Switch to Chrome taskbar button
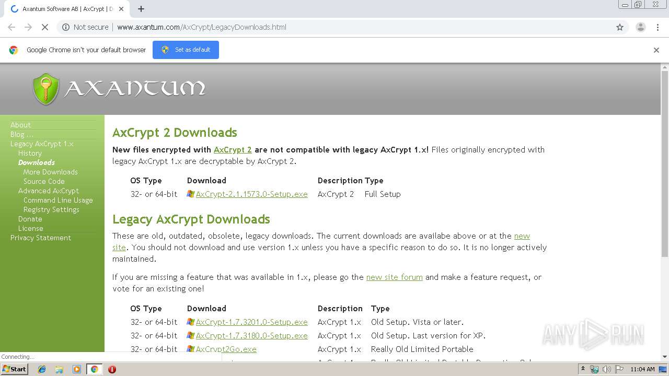The height and width of the screenshot is (376, 669). pyautogui.click(x=94, y=369)
